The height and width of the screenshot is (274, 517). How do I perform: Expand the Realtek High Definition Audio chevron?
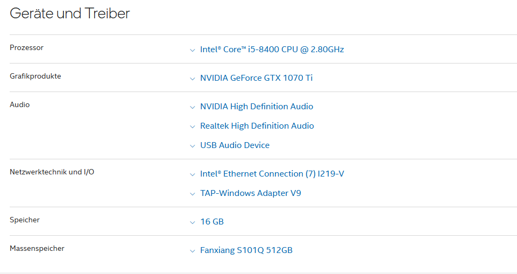pos(193,127)
